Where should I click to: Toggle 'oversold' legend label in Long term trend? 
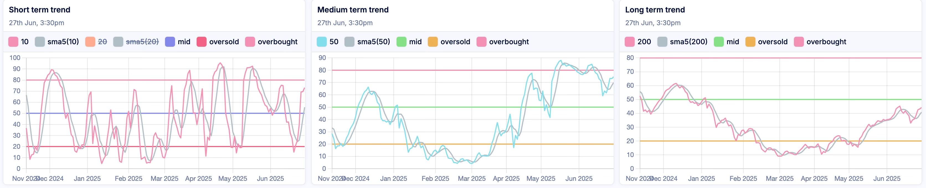point(773,42)
